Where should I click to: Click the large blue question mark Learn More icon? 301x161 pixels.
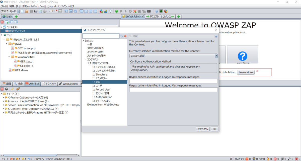pos(242,56)
